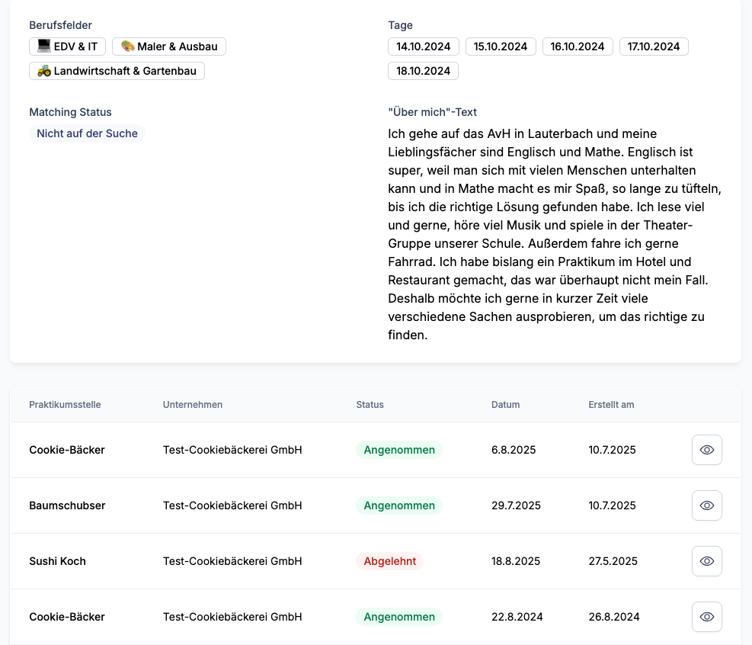Click the EDV & IT tag
This screenshot has height=645, width=752.
tap(68, 47)
